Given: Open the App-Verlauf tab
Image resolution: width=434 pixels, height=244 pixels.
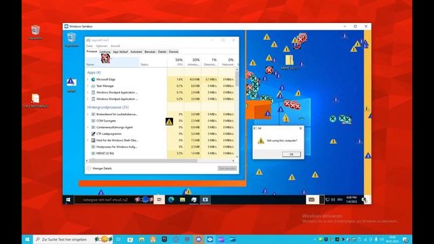Looking at the screenshot, I should (121, 52).
